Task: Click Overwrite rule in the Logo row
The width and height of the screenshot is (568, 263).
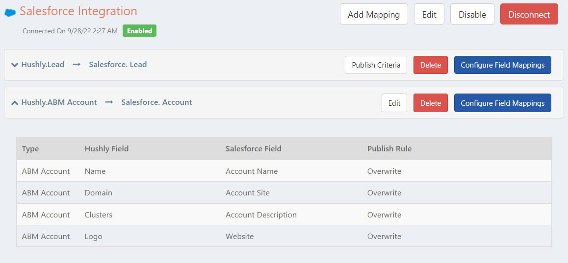Action: [385, 237]
